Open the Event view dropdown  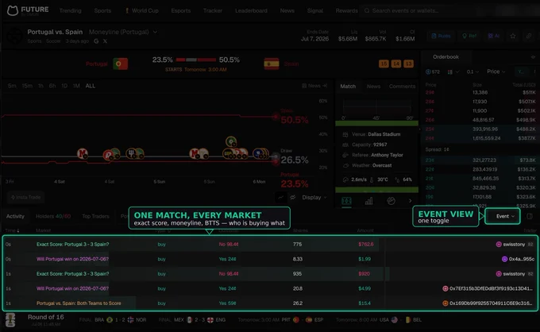coord(503,216)
